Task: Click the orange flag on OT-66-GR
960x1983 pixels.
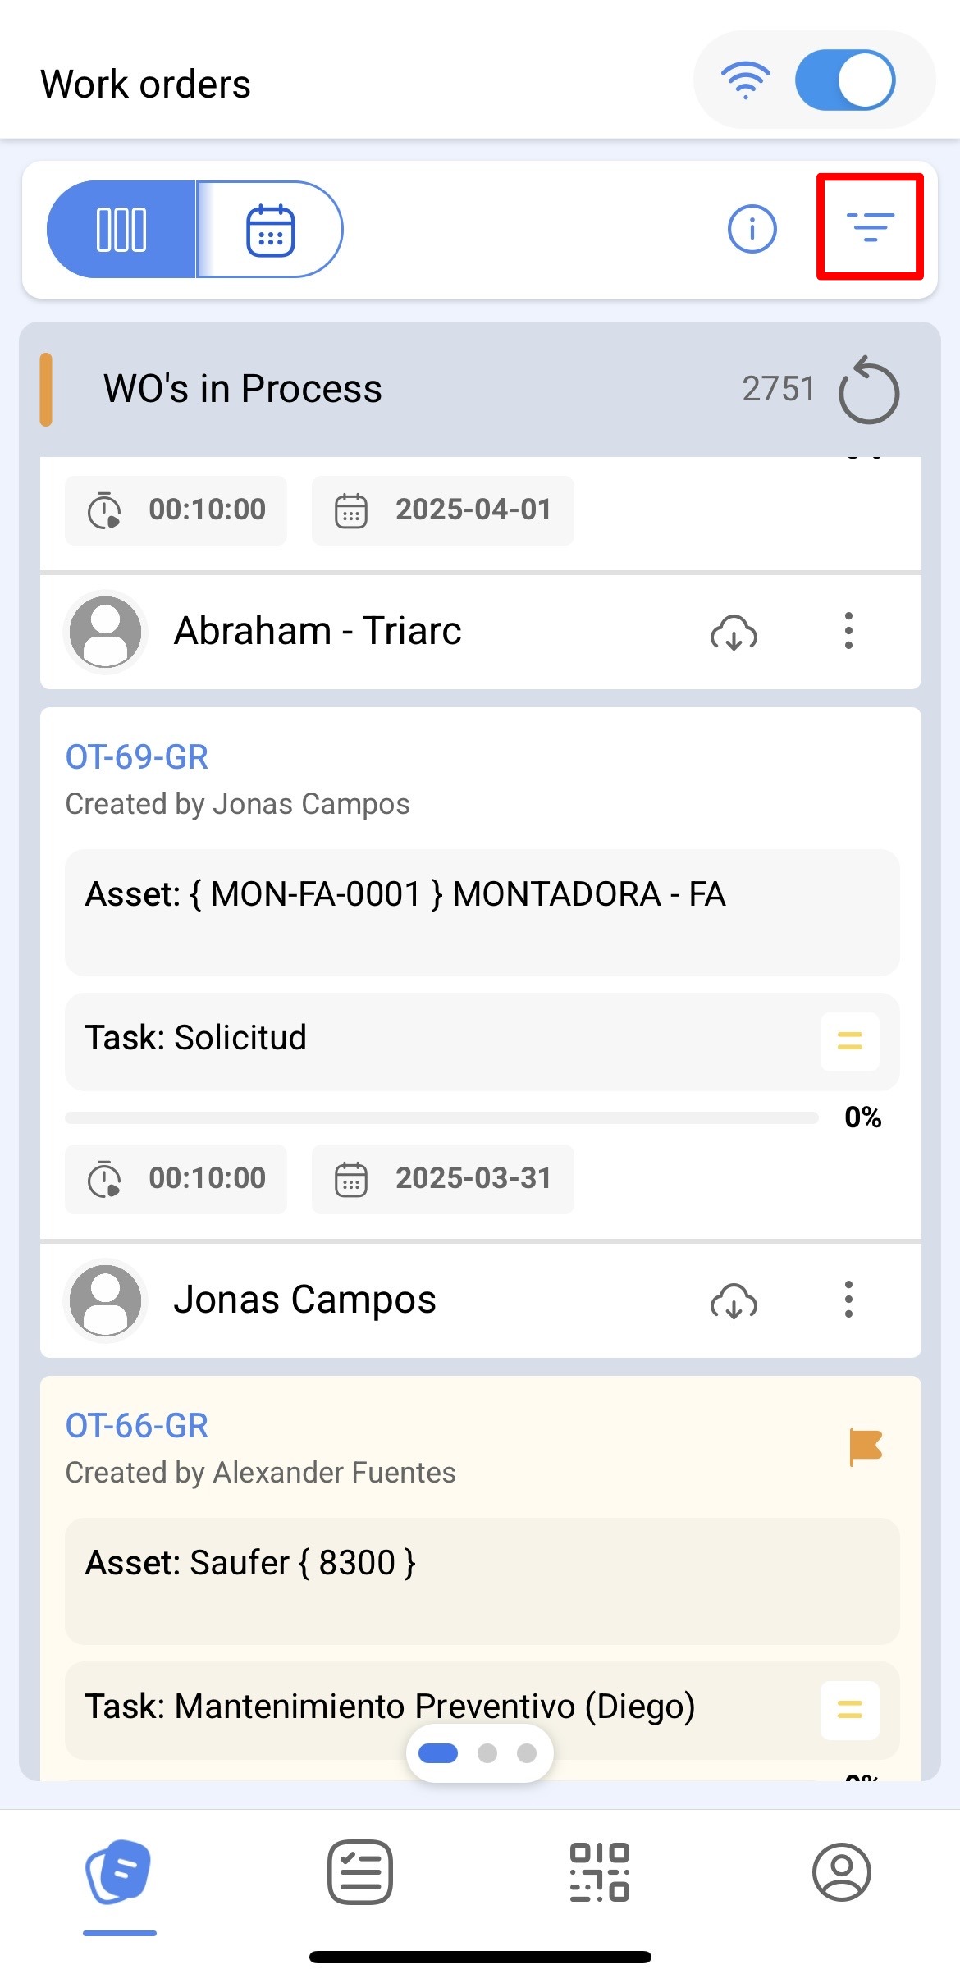Action: [865, 1446]
